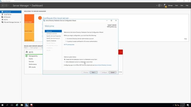
Task: Open BPA results in the AD FS tile
Action: 32,67
